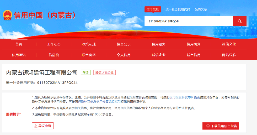Viewport: 257px width, 135px height.
Task: Click the magnifier search button
Action: pyautogui.click(x=239, y=21)
